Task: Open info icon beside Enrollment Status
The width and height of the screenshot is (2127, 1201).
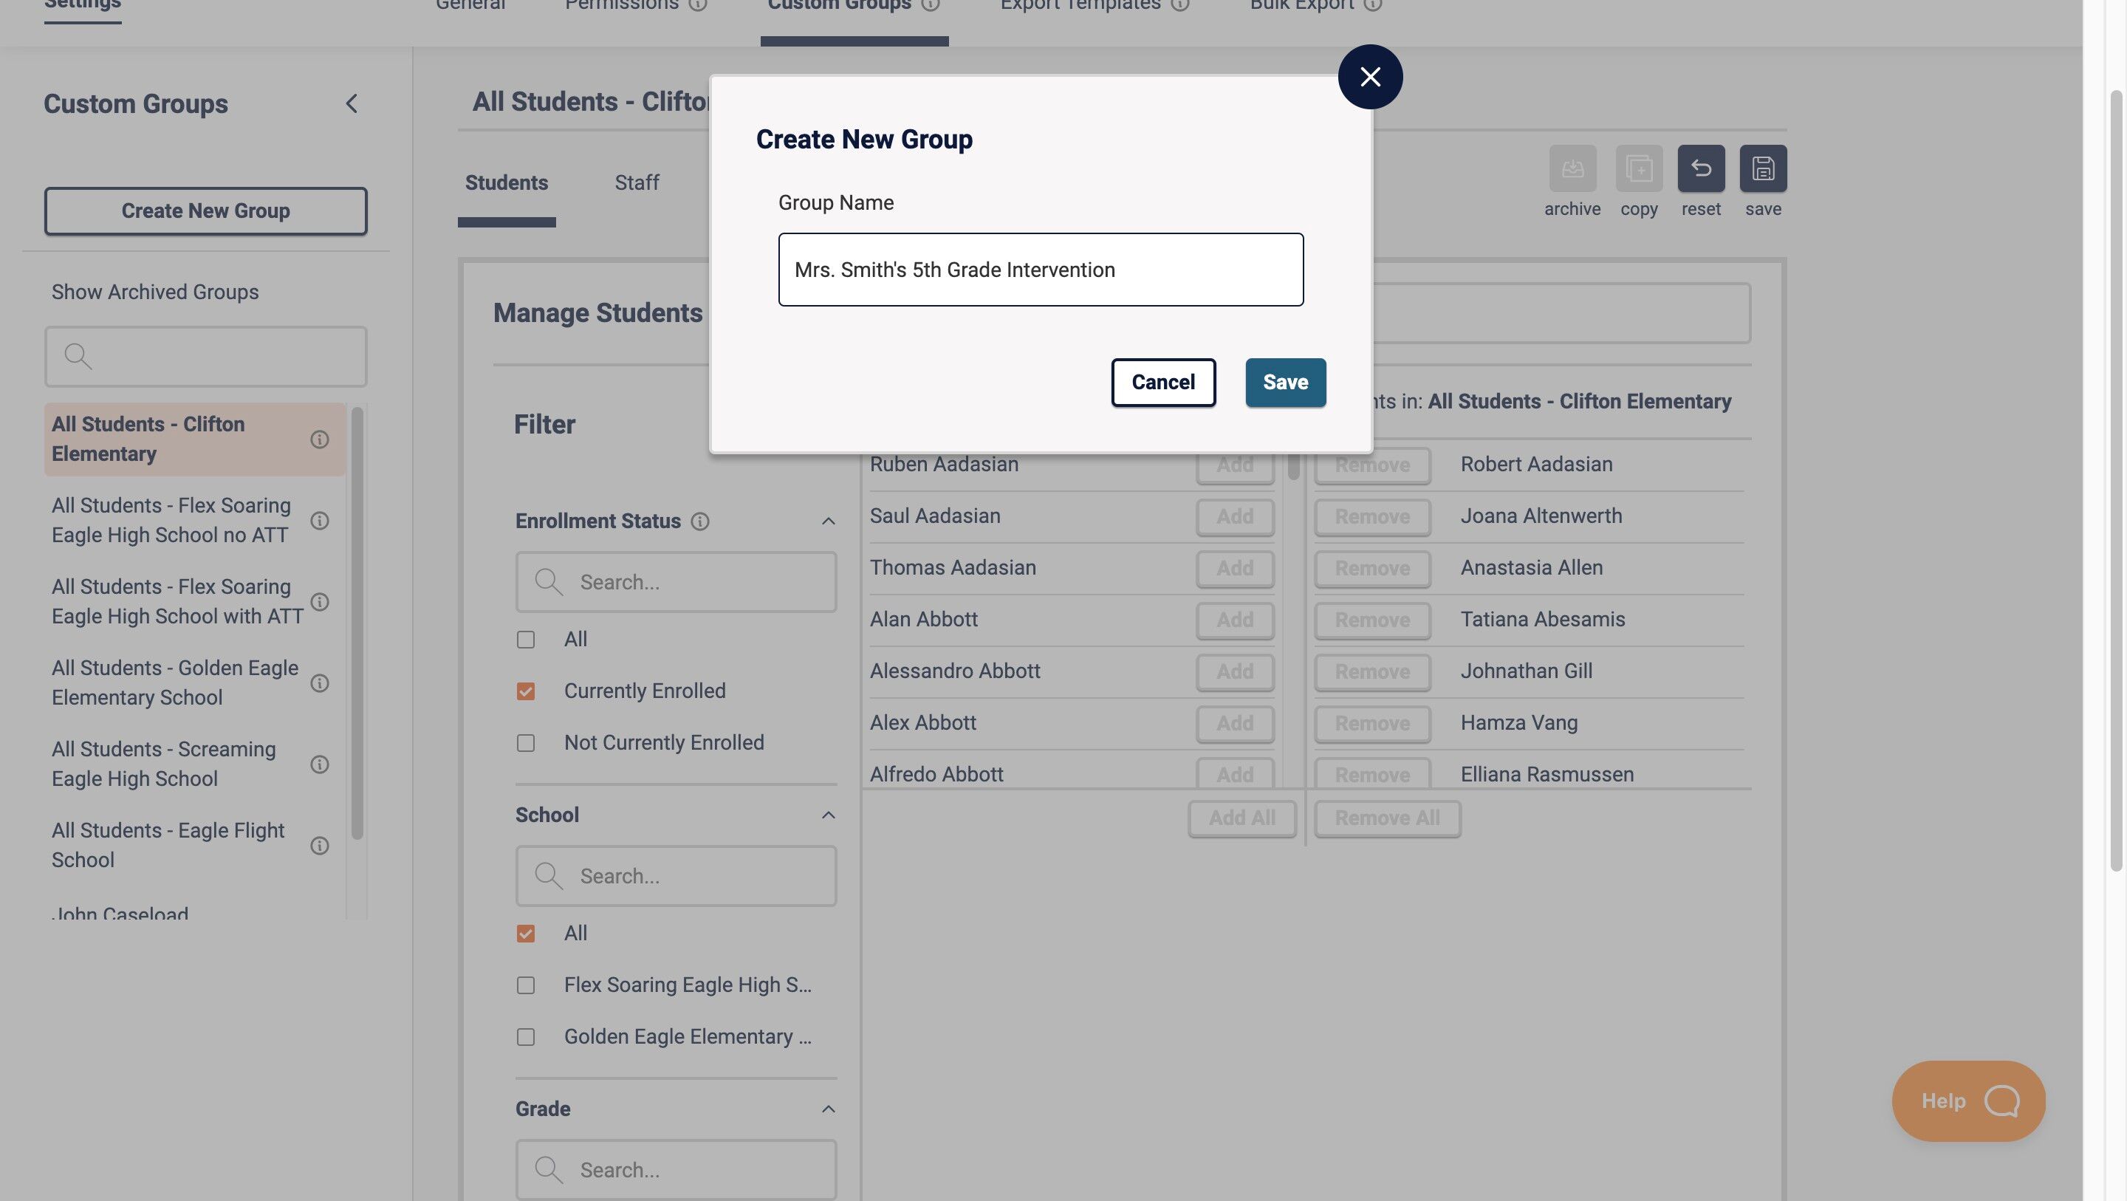Action: (699, 521)
